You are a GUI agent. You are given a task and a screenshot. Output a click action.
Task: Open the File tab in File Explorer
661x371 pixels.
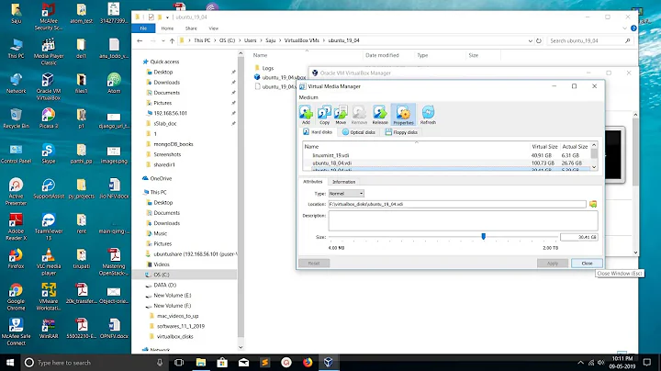click(x=143, y=28)
